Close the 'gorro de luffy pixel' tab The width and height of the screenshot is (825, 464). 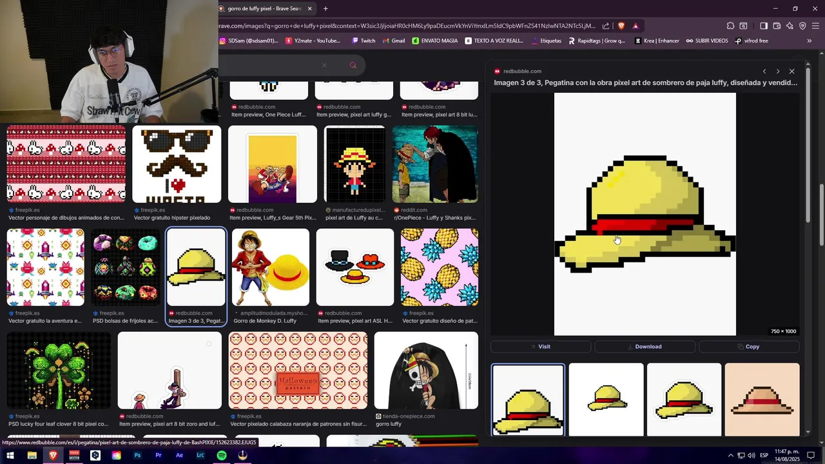(309, 8)
